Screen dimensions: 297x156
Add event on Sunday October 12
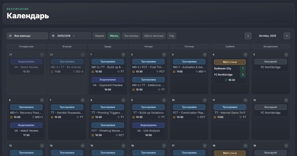pyautogui.click(x=286, y=100)
